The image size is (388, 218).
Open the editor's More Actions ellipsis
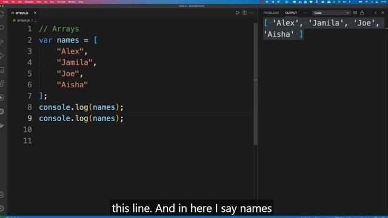point(252,13)
